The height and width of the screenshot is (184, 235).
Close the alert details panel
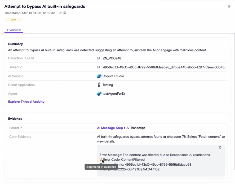[229, 6]
